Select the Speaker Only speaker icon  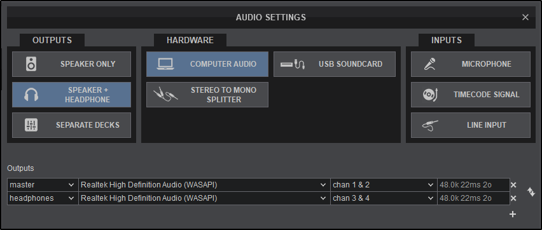coord(31,64)
